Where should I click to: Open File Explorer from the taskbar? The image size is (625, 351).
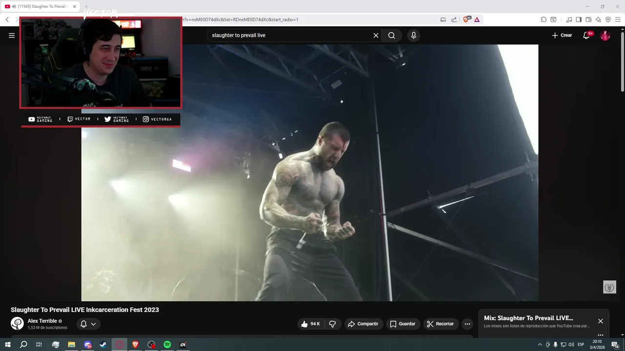point(71,344)
